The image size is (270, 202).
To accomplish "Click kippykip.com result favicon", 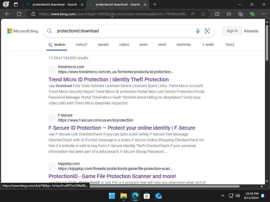I will point(52,166).
